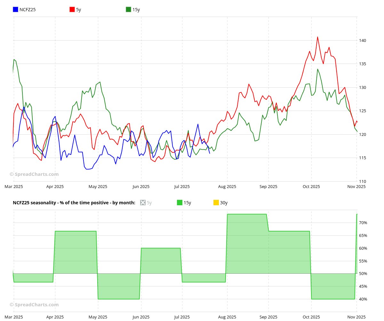Image resolution: width=384 pixels, height=321 pixels.
Task: Toggle the 15y green legend swatch in top chart
Action: [129, 10]
